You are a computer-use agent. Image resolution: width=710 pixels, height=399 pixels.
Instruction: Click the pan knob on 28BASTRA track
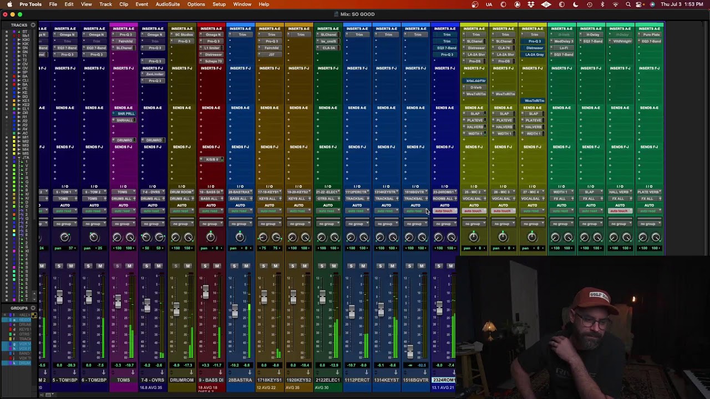pyautogui.click(x=240, y=238)
